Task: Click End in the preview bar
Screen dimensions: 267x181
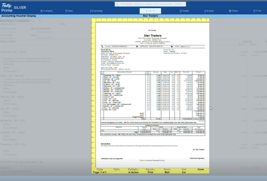Action: click(x=184, y=169)
